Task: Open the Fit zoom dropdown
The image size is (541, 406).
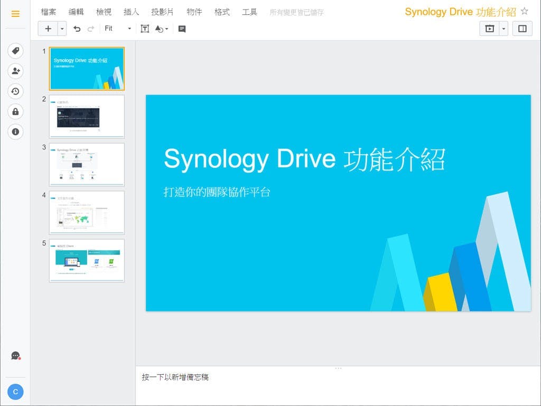Action: 118,29
